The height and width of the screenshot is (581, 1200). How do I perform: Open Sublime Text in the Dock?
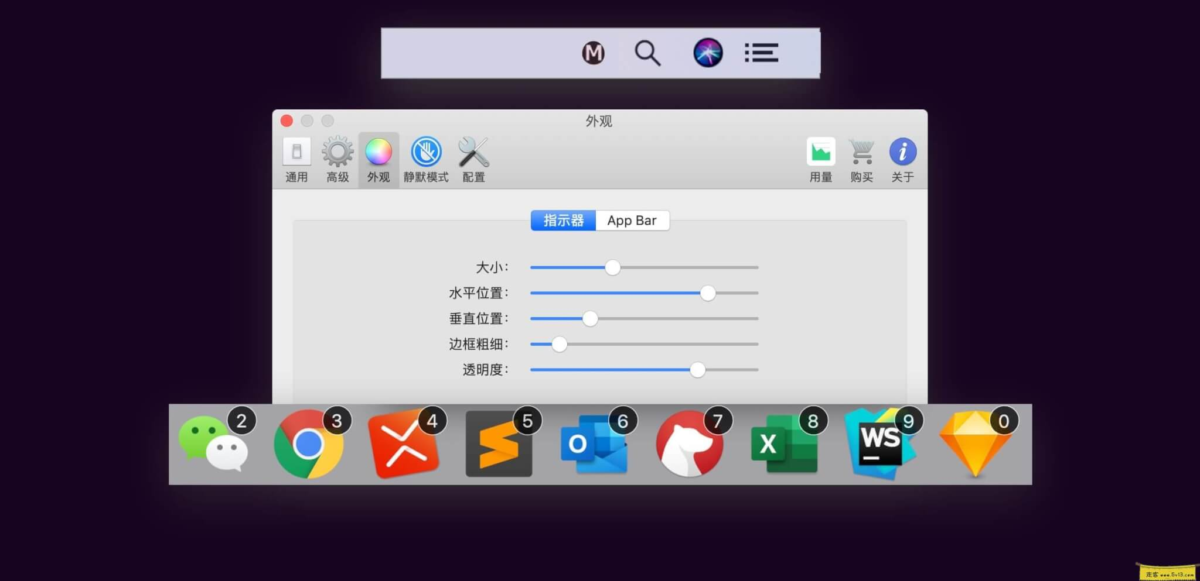click(x=499, y=445)
